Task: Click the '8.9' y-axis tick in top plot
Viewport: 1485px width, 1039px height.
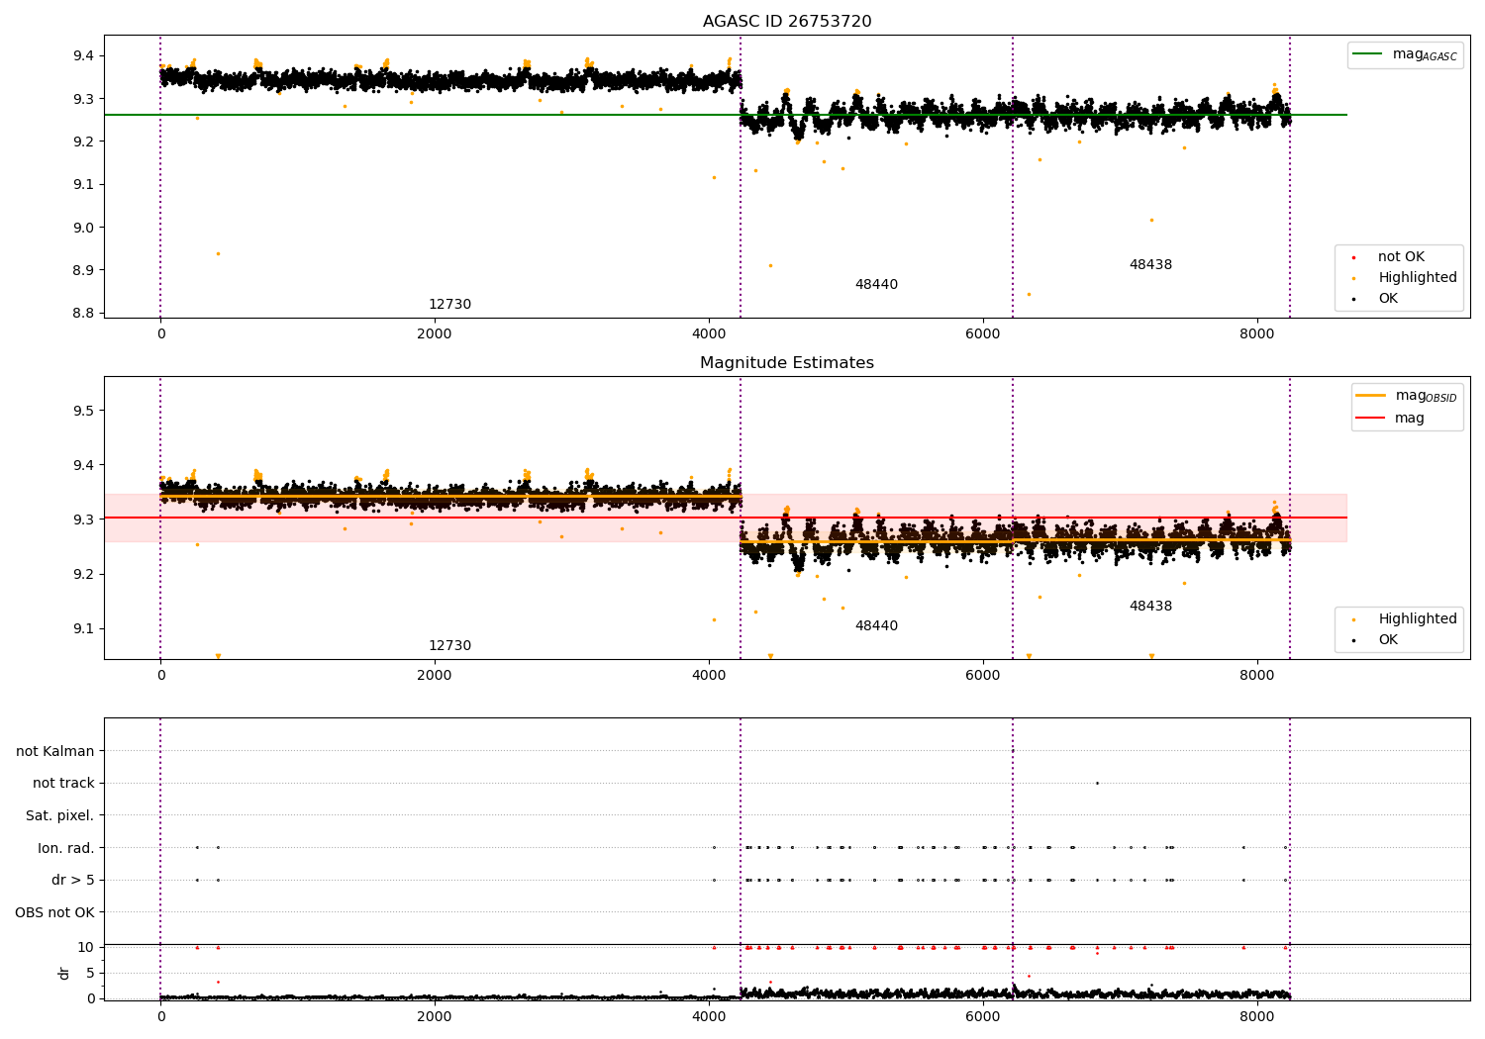Action: coord(84,270)
